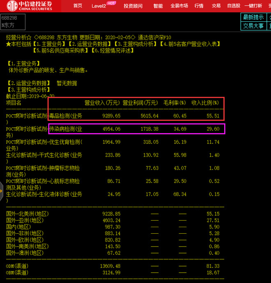The image size is (271, 283).
Task: Jump to section 3.主营构成分析 link
Action: [135, 44]
